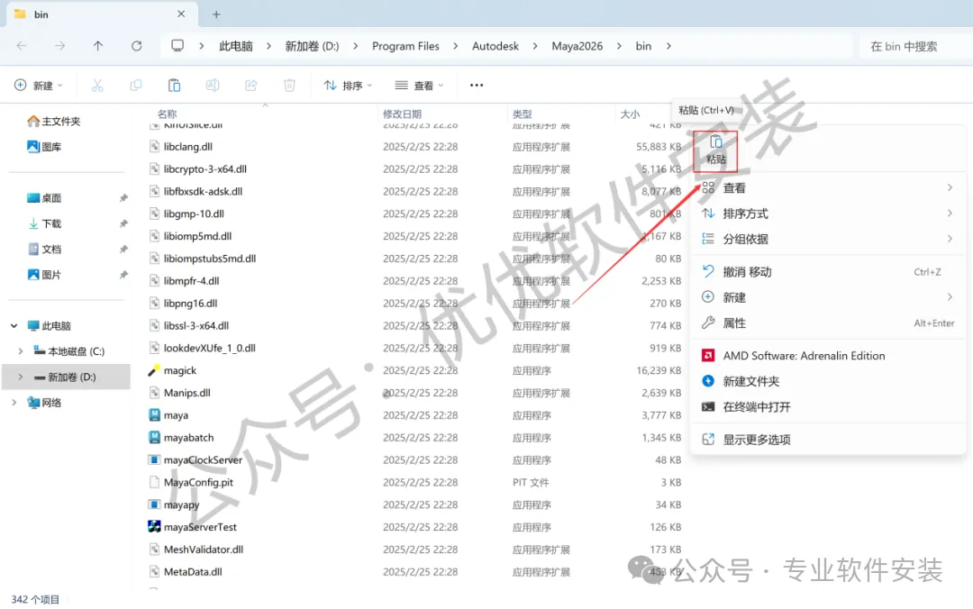Sort by 修改日期 column header
Image resolution: width=973 pixels, height=609 pixels.
tap(402, 114)
